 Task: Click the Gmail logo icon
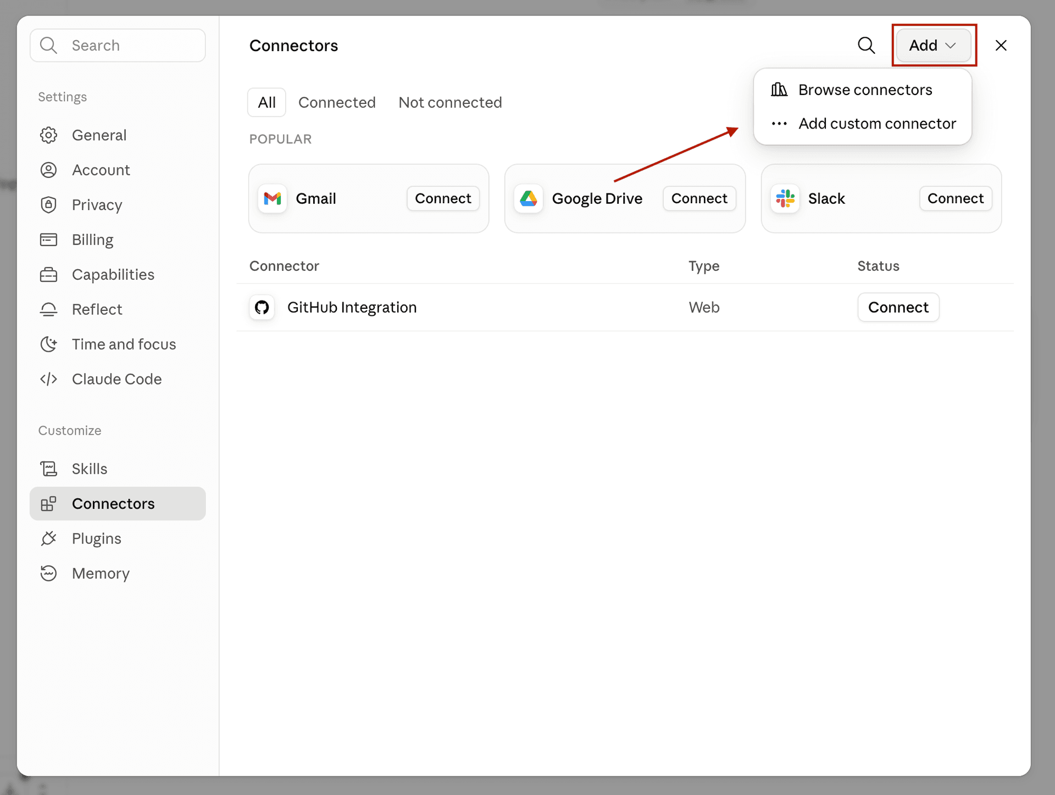pyautogui.click(x=273, y=198)
